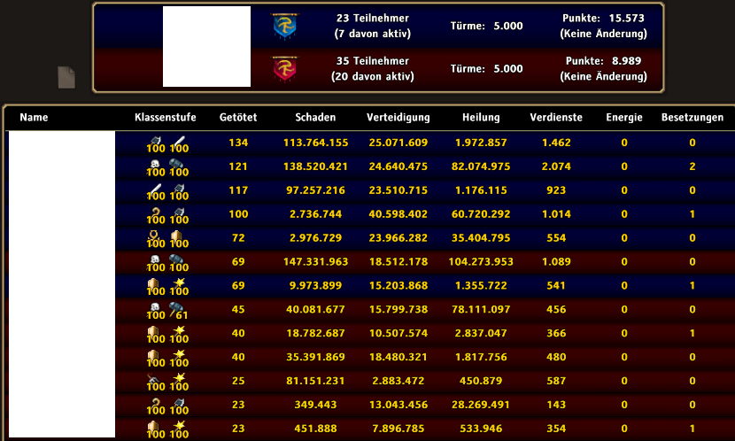Click the grey document icon beside the score panel
This screenshot has width=735, height=441.
(x=66, y=77)
